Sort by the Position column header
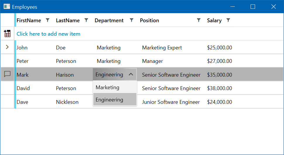284x155 pixels. [x=149, y=20]
